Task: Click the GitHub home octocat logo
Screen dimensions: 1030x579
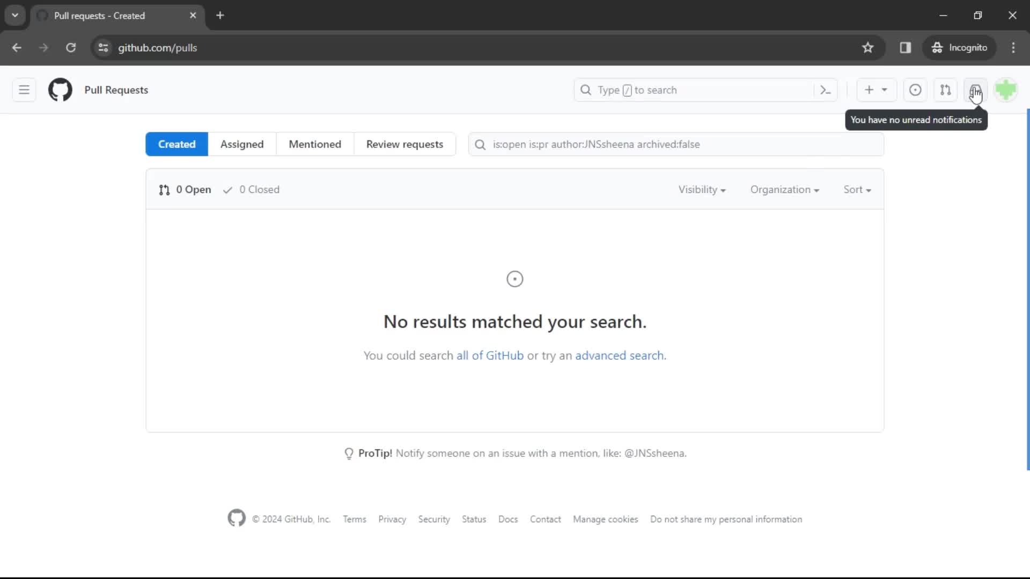Action: pos(60,90)
